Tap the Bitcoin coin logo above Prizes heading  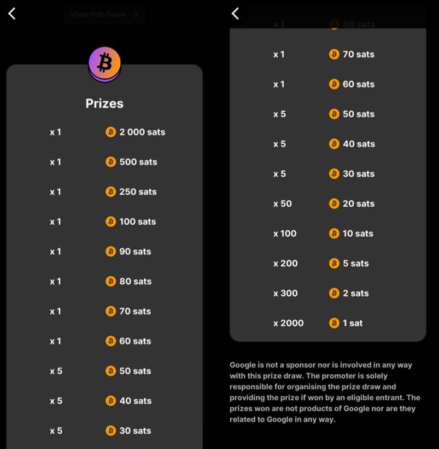point(104,63)
